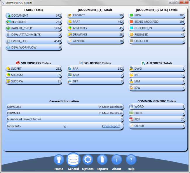Open the About info tab

[x=116, y=160]
